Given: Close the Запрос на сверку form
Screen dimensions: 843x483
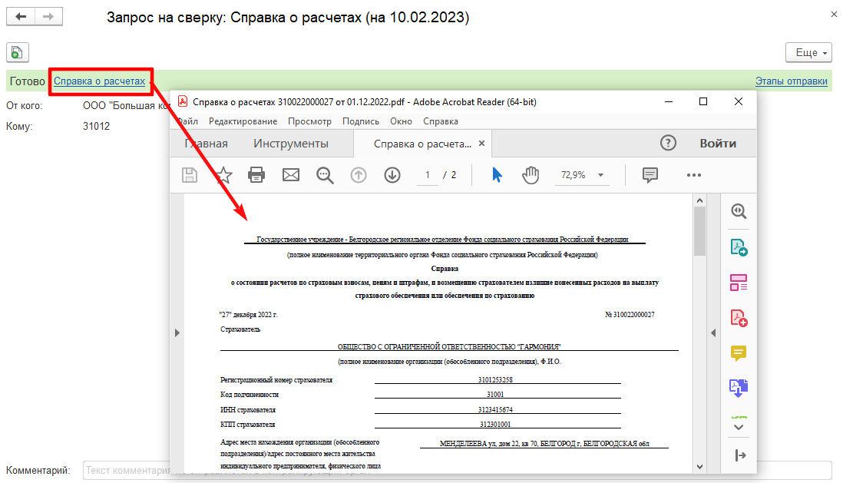Looking at the screenshot, I should 834,15.
